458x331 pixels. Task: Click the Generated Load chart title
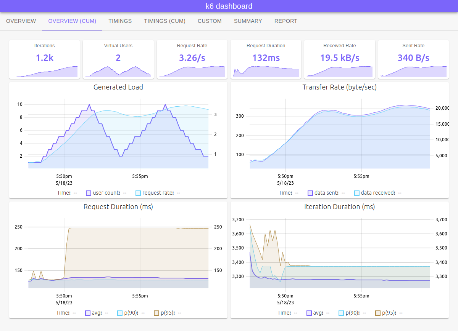118,87
